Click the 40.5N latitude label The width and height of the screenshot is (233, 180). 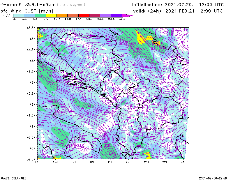[x=31, y=137]
